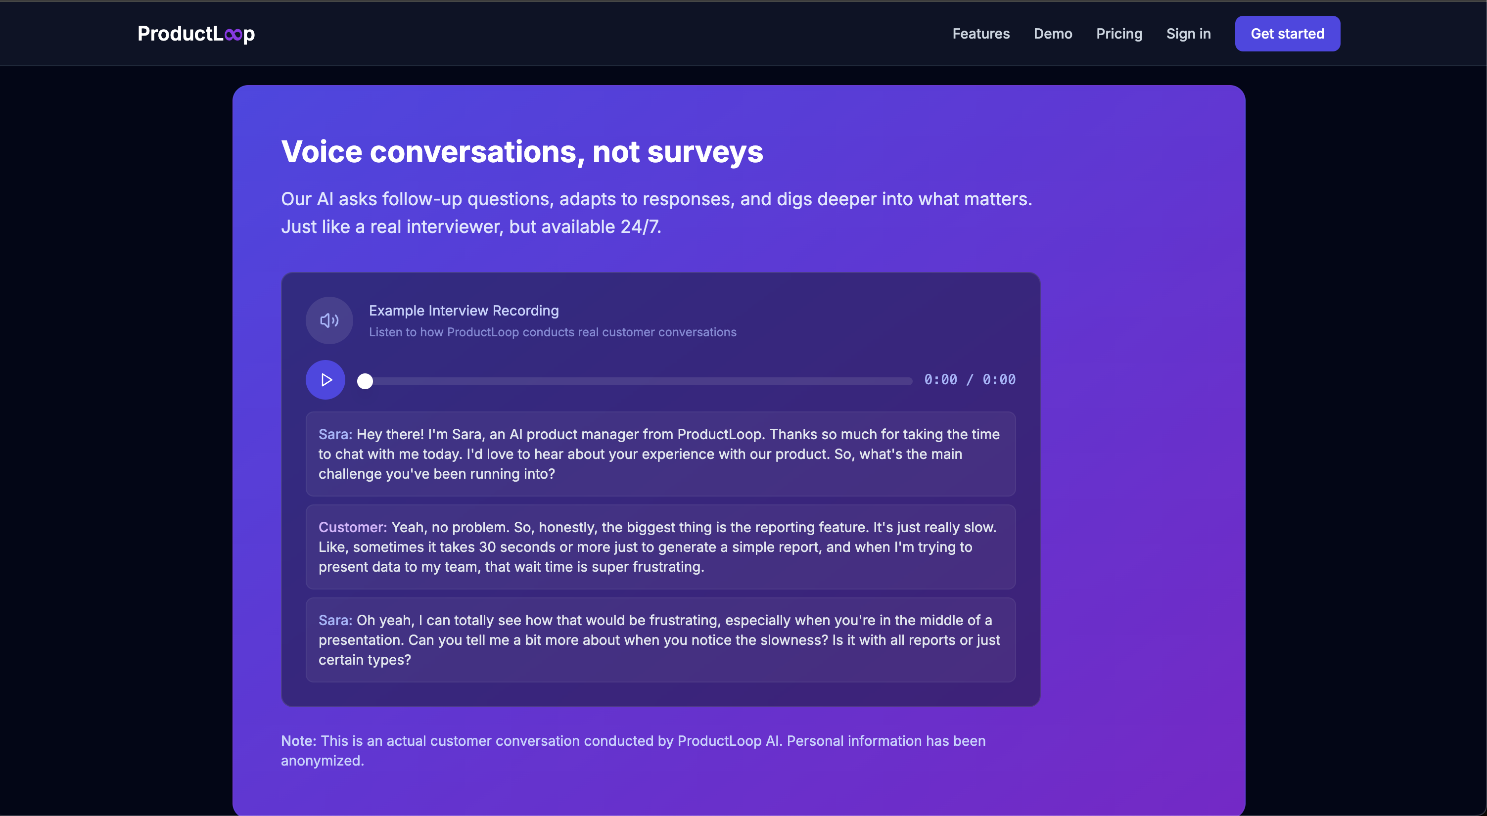
Task: Click the middle of the playback progress bar
Action: 635,381
